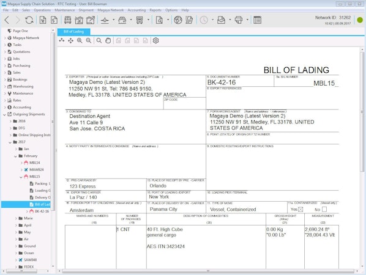Select Warehousing in the sidebar

23,86
